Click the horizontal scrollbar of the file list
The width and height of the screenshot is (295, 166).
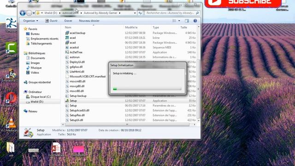(x=127, y=125)
